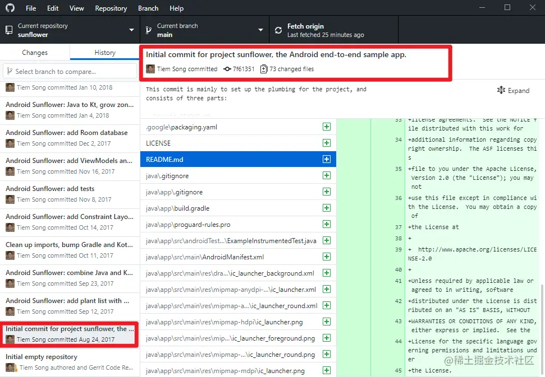
Task: Click the GitHub logo icon in menu bar
Action: click(10, 8)
